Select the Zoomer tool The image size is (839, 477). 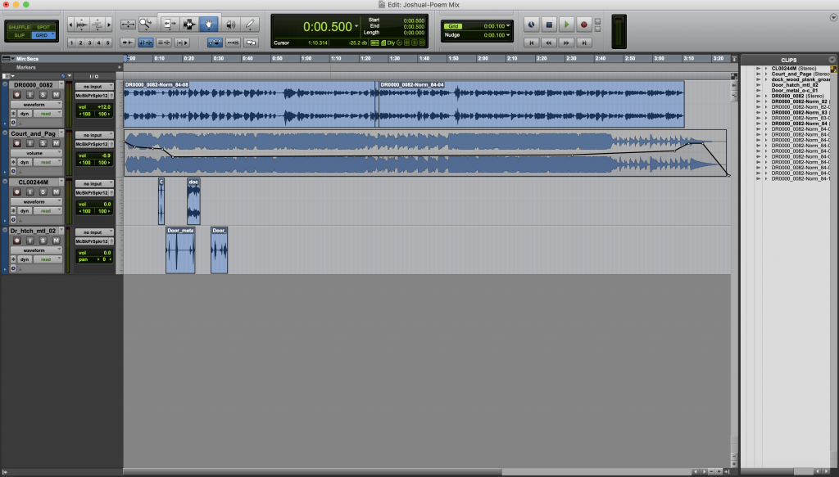point(146,24)
